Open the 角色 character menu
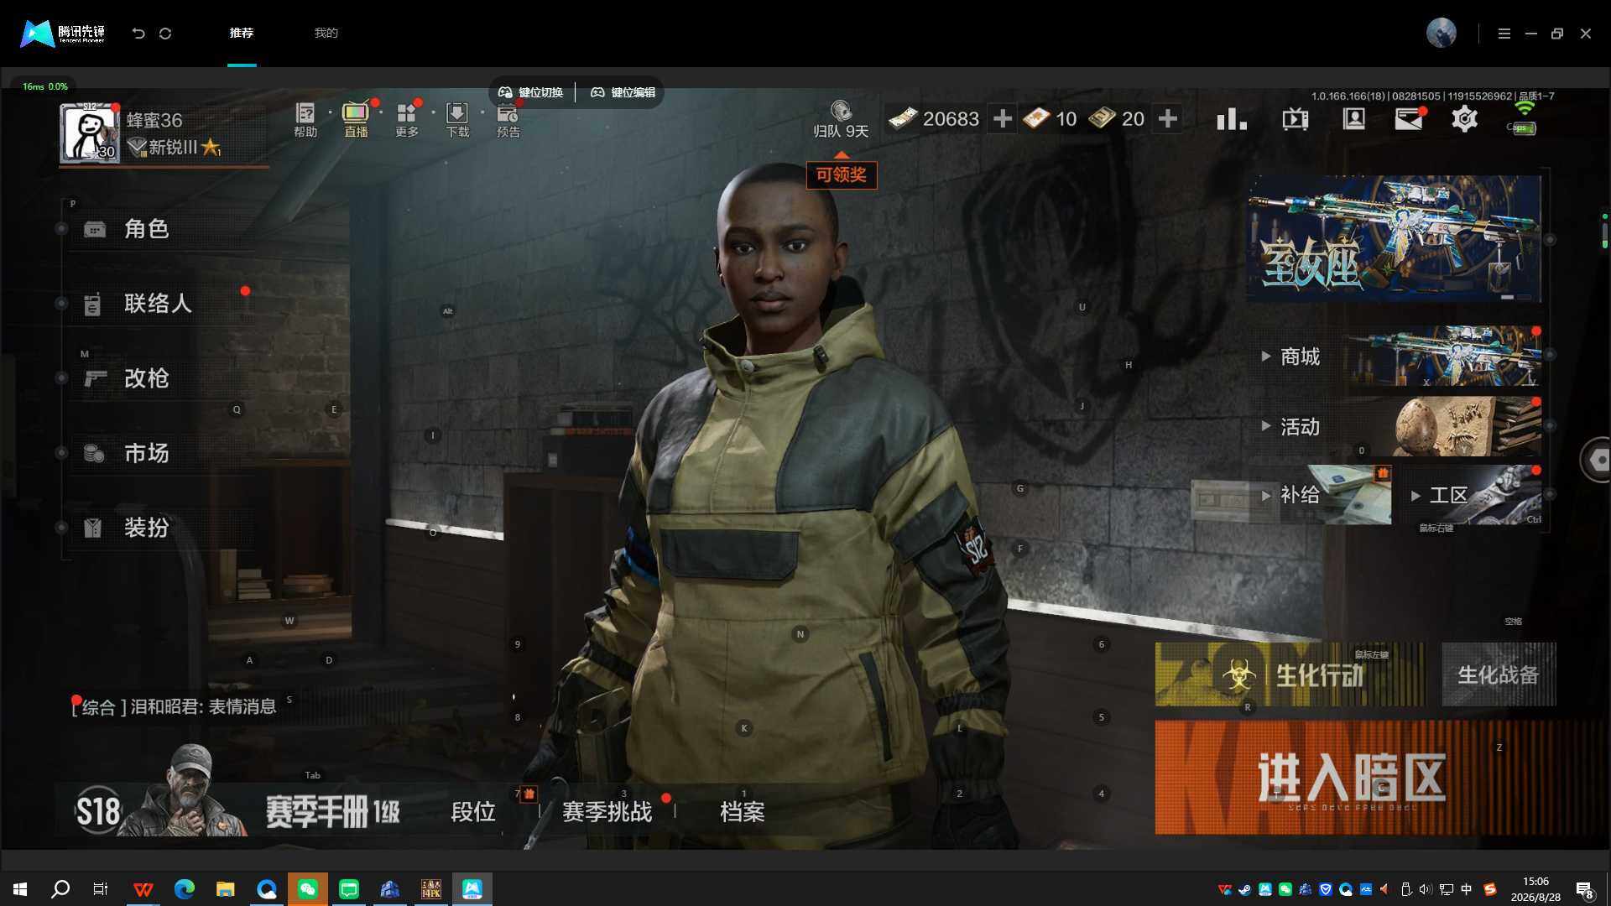 pyautogui.click(x=147, y=229)
